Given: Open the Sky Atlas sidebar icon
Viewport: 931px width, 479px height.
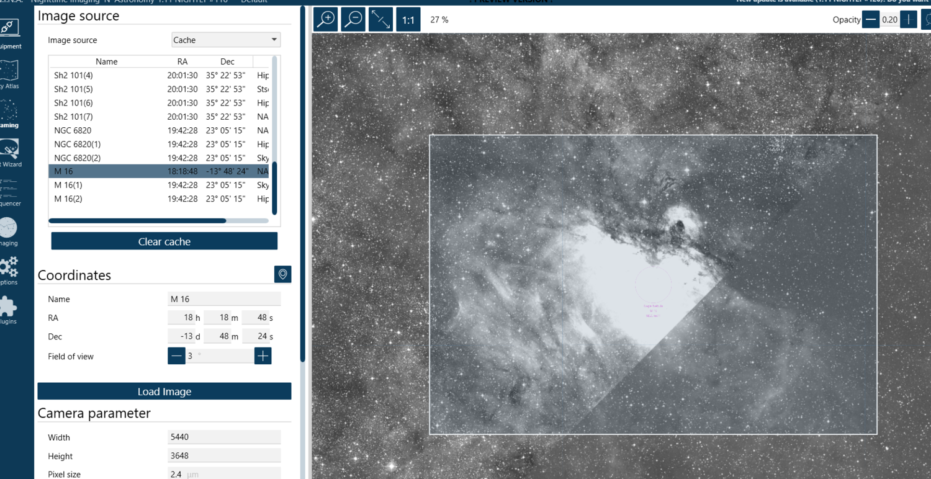Looking at the screenshot, I should click(9, 74).
